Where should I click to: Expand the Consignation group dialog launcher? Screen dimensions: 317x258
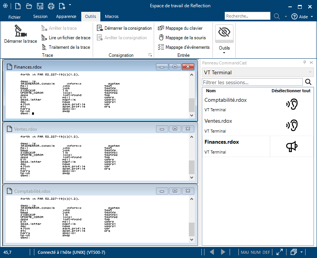click(x=150, y=55)
